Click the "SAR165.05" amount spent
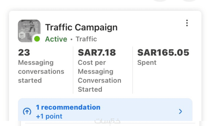Image resolution: width=215 pixels, height=126 pixels. click(x=163, y=53)
